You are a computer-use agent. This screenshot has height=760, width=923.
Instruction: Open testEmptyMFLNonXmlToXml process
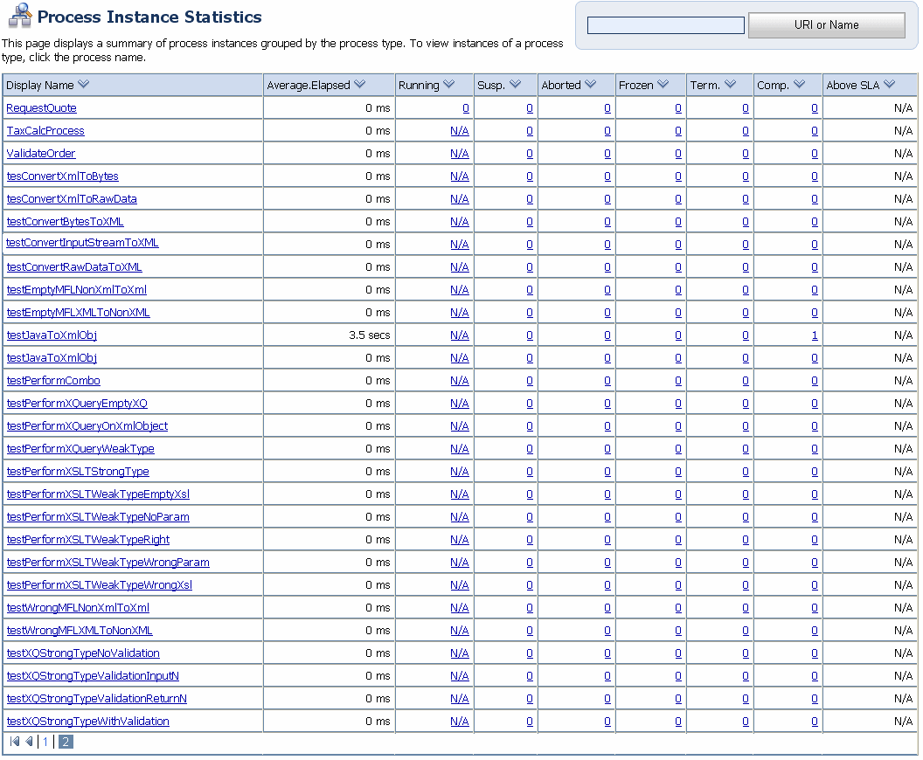pyautogui.click(x=77, y=290)
